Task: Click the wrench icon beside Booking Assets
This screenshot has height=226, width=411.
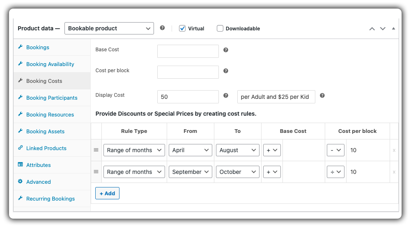Action: tap(20, 131)
